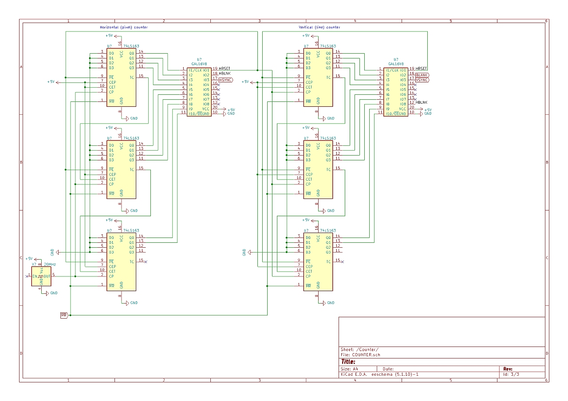Click the HRSET net label on the horizontal GAL
This screenshot has height=401, width=568.
pos(224,68)
